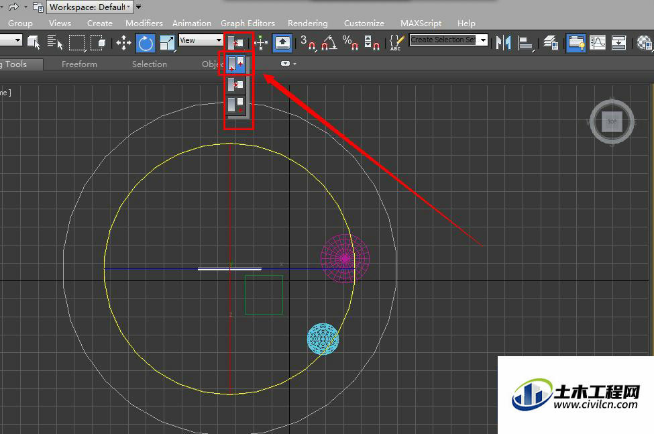Image resolution: width=654 pixels, height=434 pixels.
Task: Open the Rendering menu
Action: coord(307,23)
